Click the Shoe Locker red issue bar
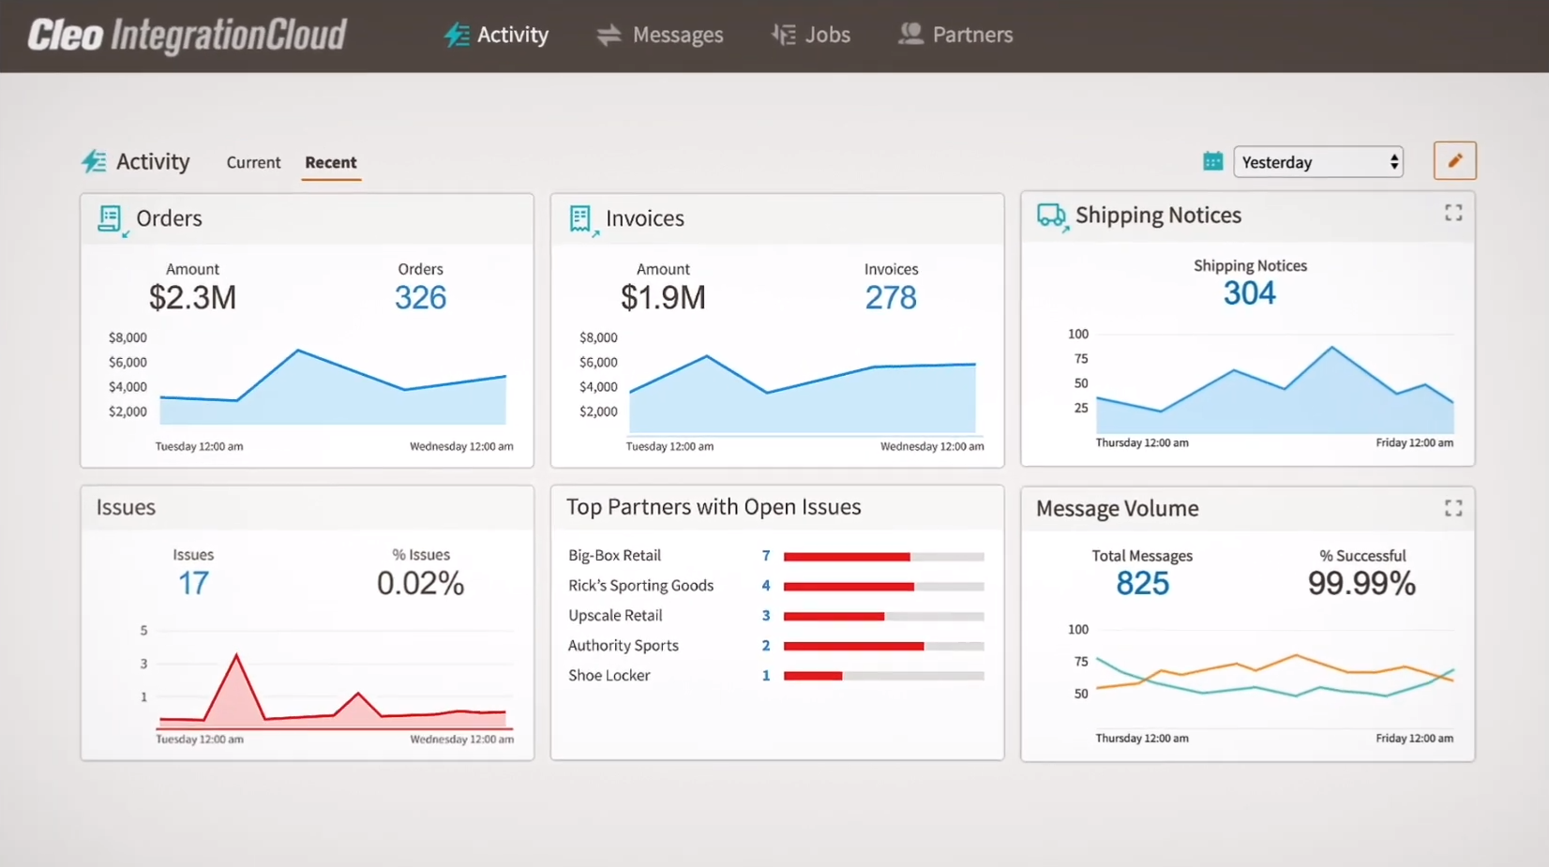The image size is (1549, 867). click(x=813, y=676)
